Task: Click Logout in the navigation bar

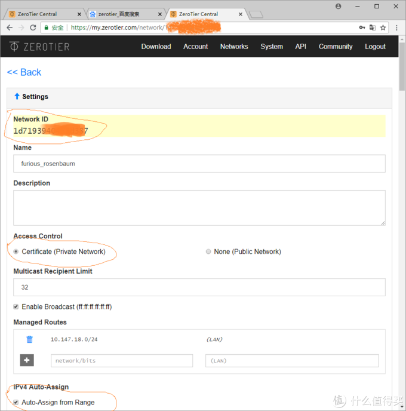Action: pyautogui.click(x=375, y=47)
